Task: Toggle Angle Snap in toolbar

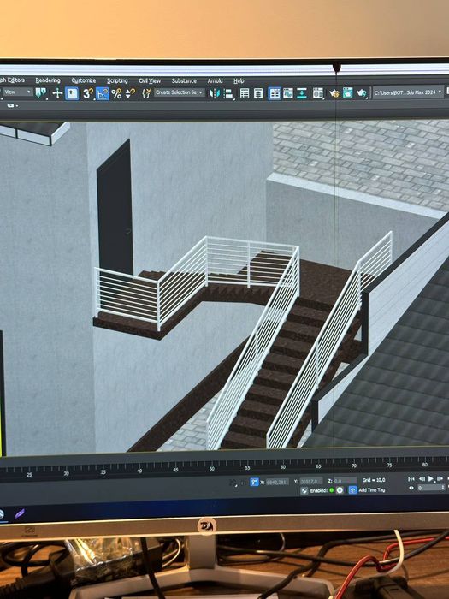Action: click(102, 93)
